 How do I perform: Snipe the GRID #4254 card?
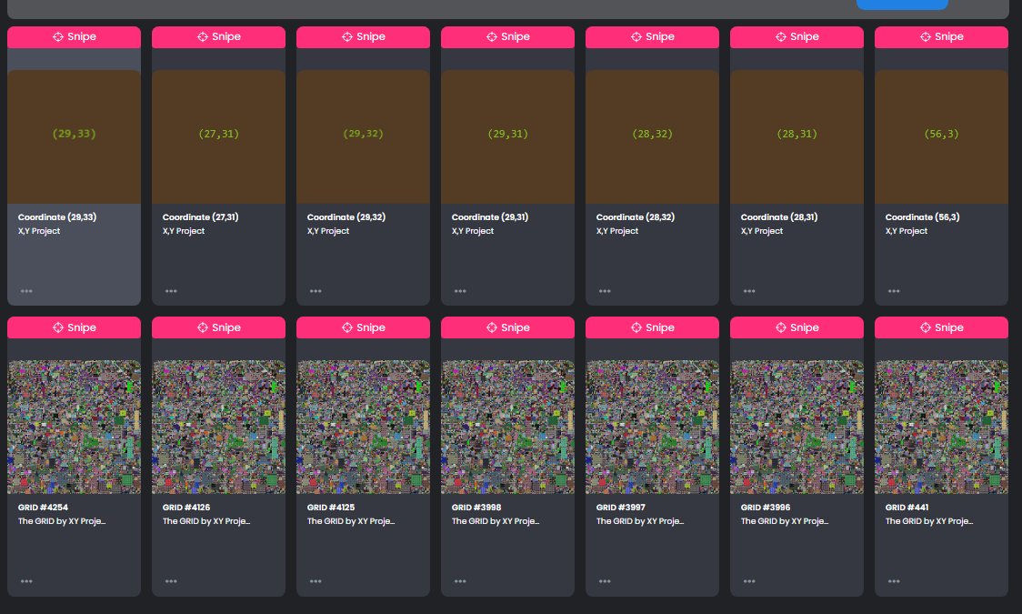click(74, 327)
